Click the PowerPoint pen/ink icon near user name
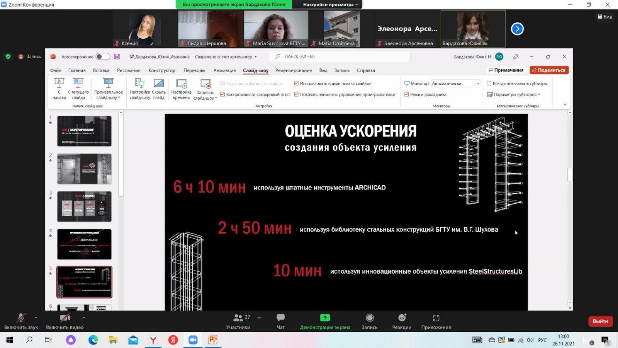Image resolution: width=618 pixels, height=348 pixels. 515,56
